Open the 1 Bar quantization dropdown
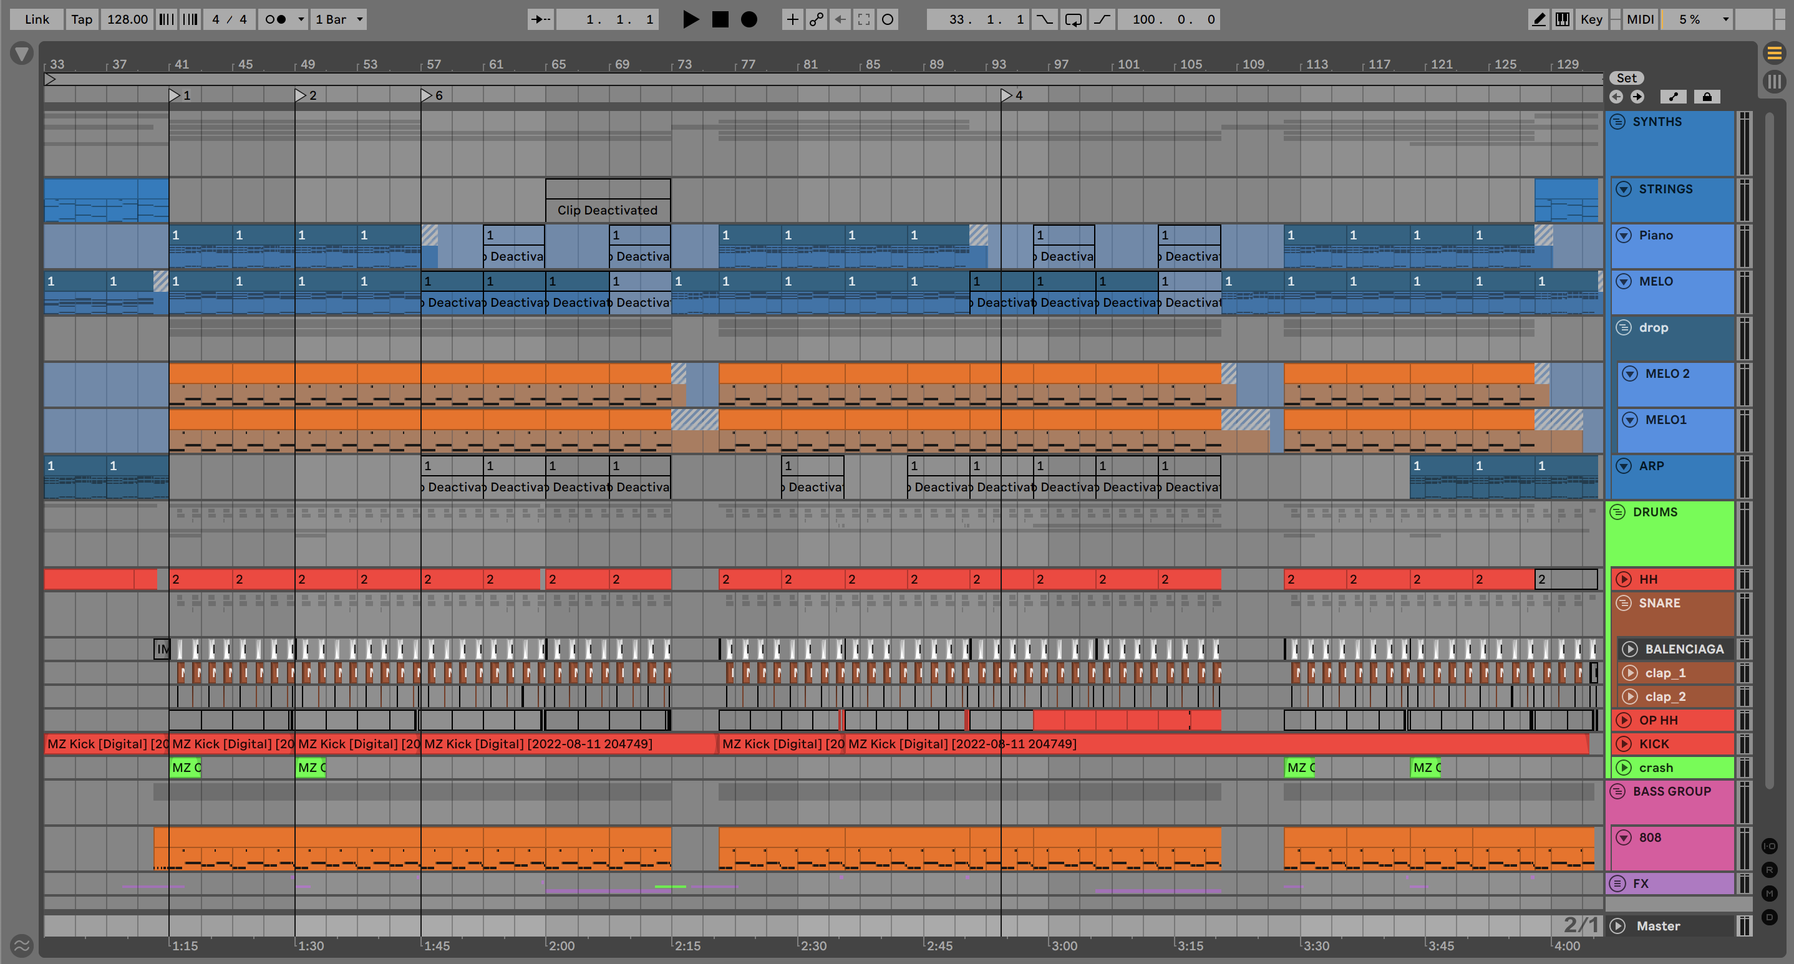Viewport: 1794px width, 964px height. click(x=339, y=19)
